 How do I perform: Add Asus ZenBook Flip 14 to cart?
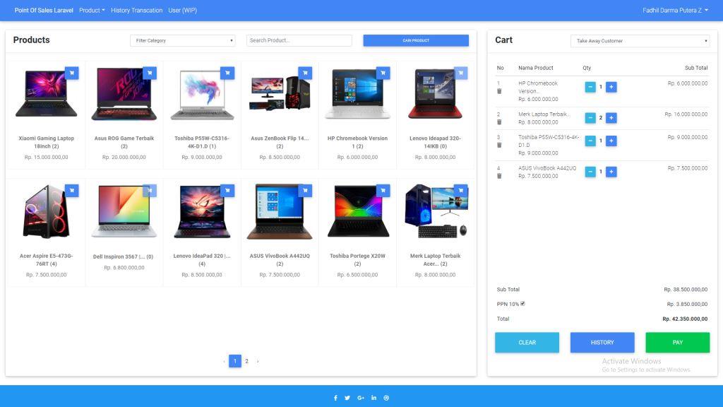click(x=305, y=73)
